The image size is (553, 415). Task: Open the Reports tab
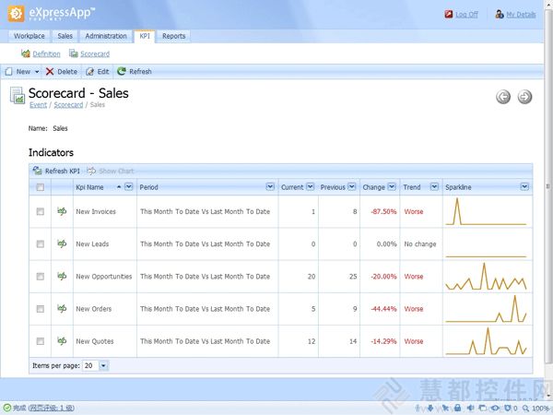pyautogui.click(x=173, y=36)
